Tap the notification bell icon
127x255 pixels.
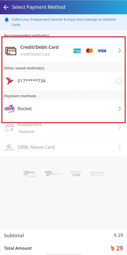7,20
